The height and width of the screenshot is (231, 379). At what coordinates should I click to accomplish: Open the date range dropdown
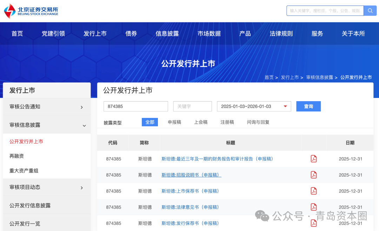tap(254, 106)
